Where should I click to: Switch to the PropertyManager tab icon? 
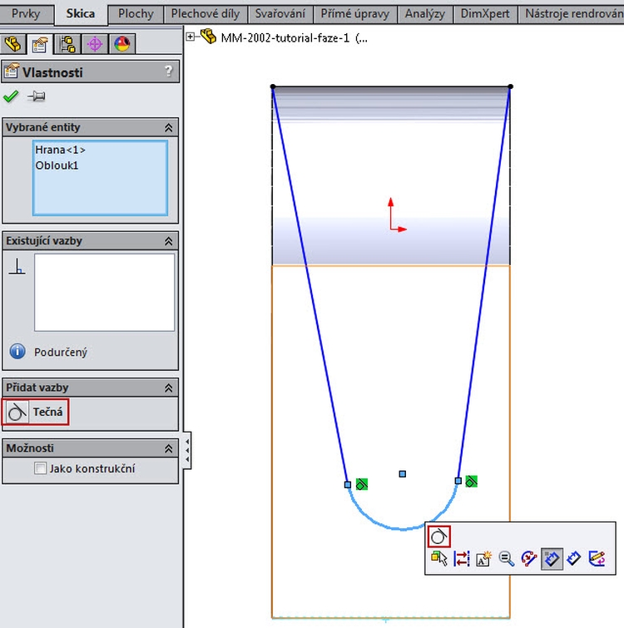pos(39,43)
